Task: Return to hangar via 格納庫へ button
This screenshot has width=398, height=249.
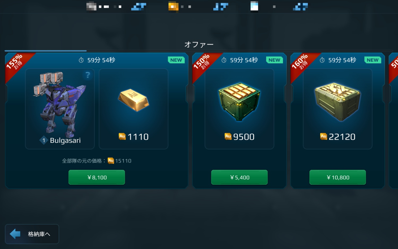Action: click(x=32, y=234)
